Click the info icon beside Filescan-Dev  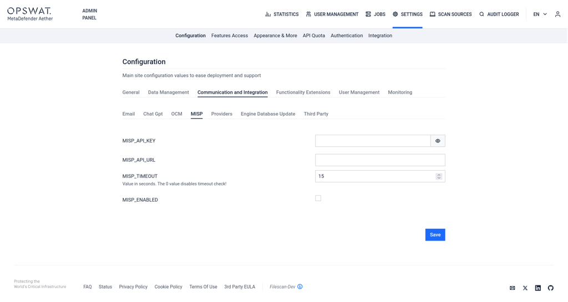[300, 286]
